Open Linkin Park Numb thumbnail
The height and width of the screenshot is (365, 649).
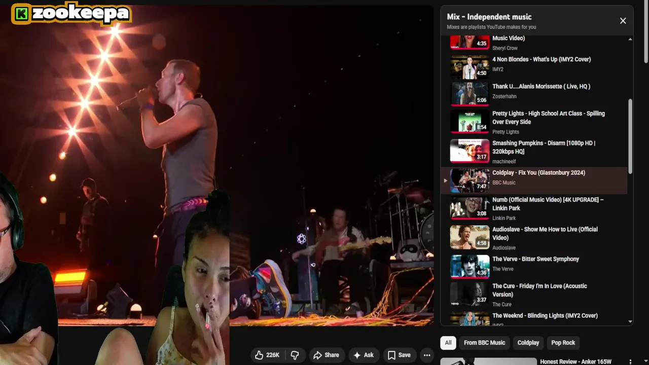(470, 207)
